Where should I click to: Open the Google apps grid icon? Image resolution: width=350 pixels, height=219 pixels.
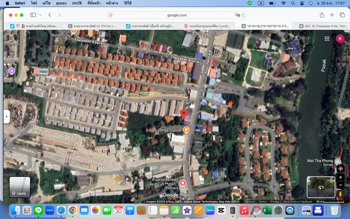pos(327,39)
